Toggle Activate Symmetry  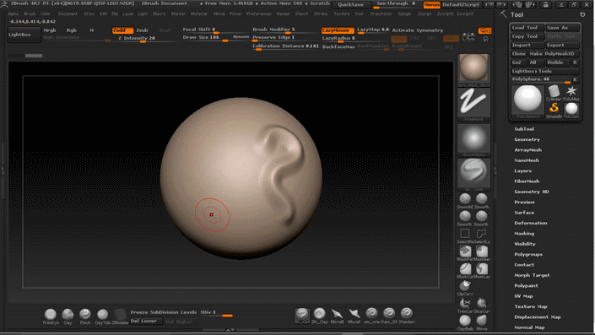pos(418,30)
